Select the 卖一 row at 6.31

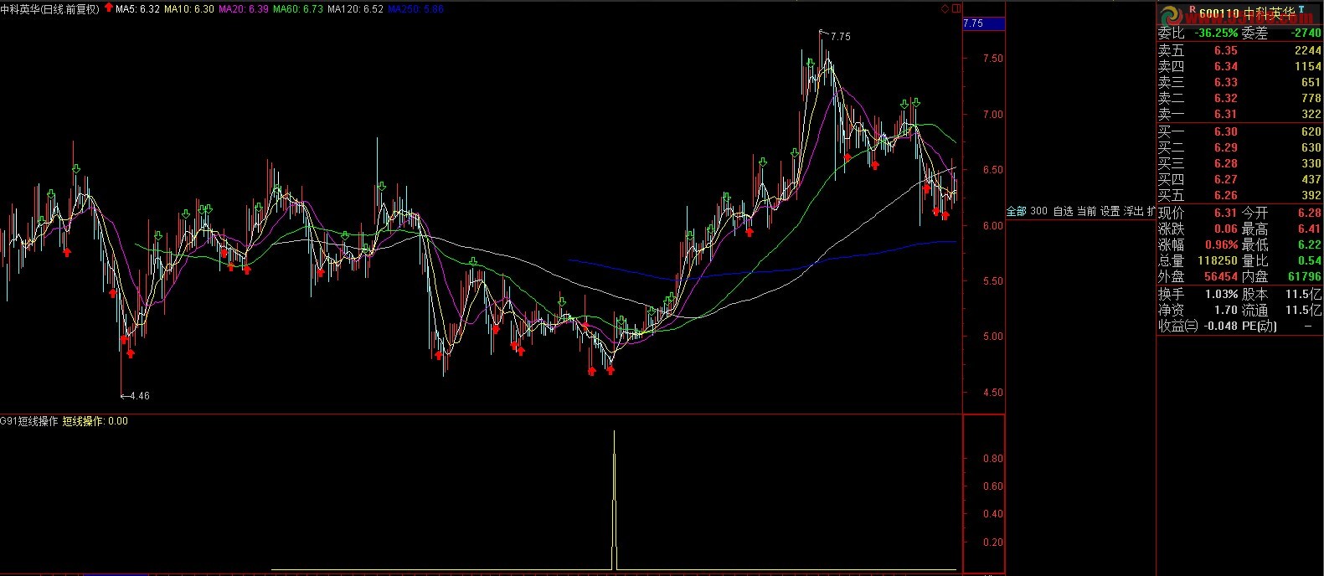point(1239,114)
